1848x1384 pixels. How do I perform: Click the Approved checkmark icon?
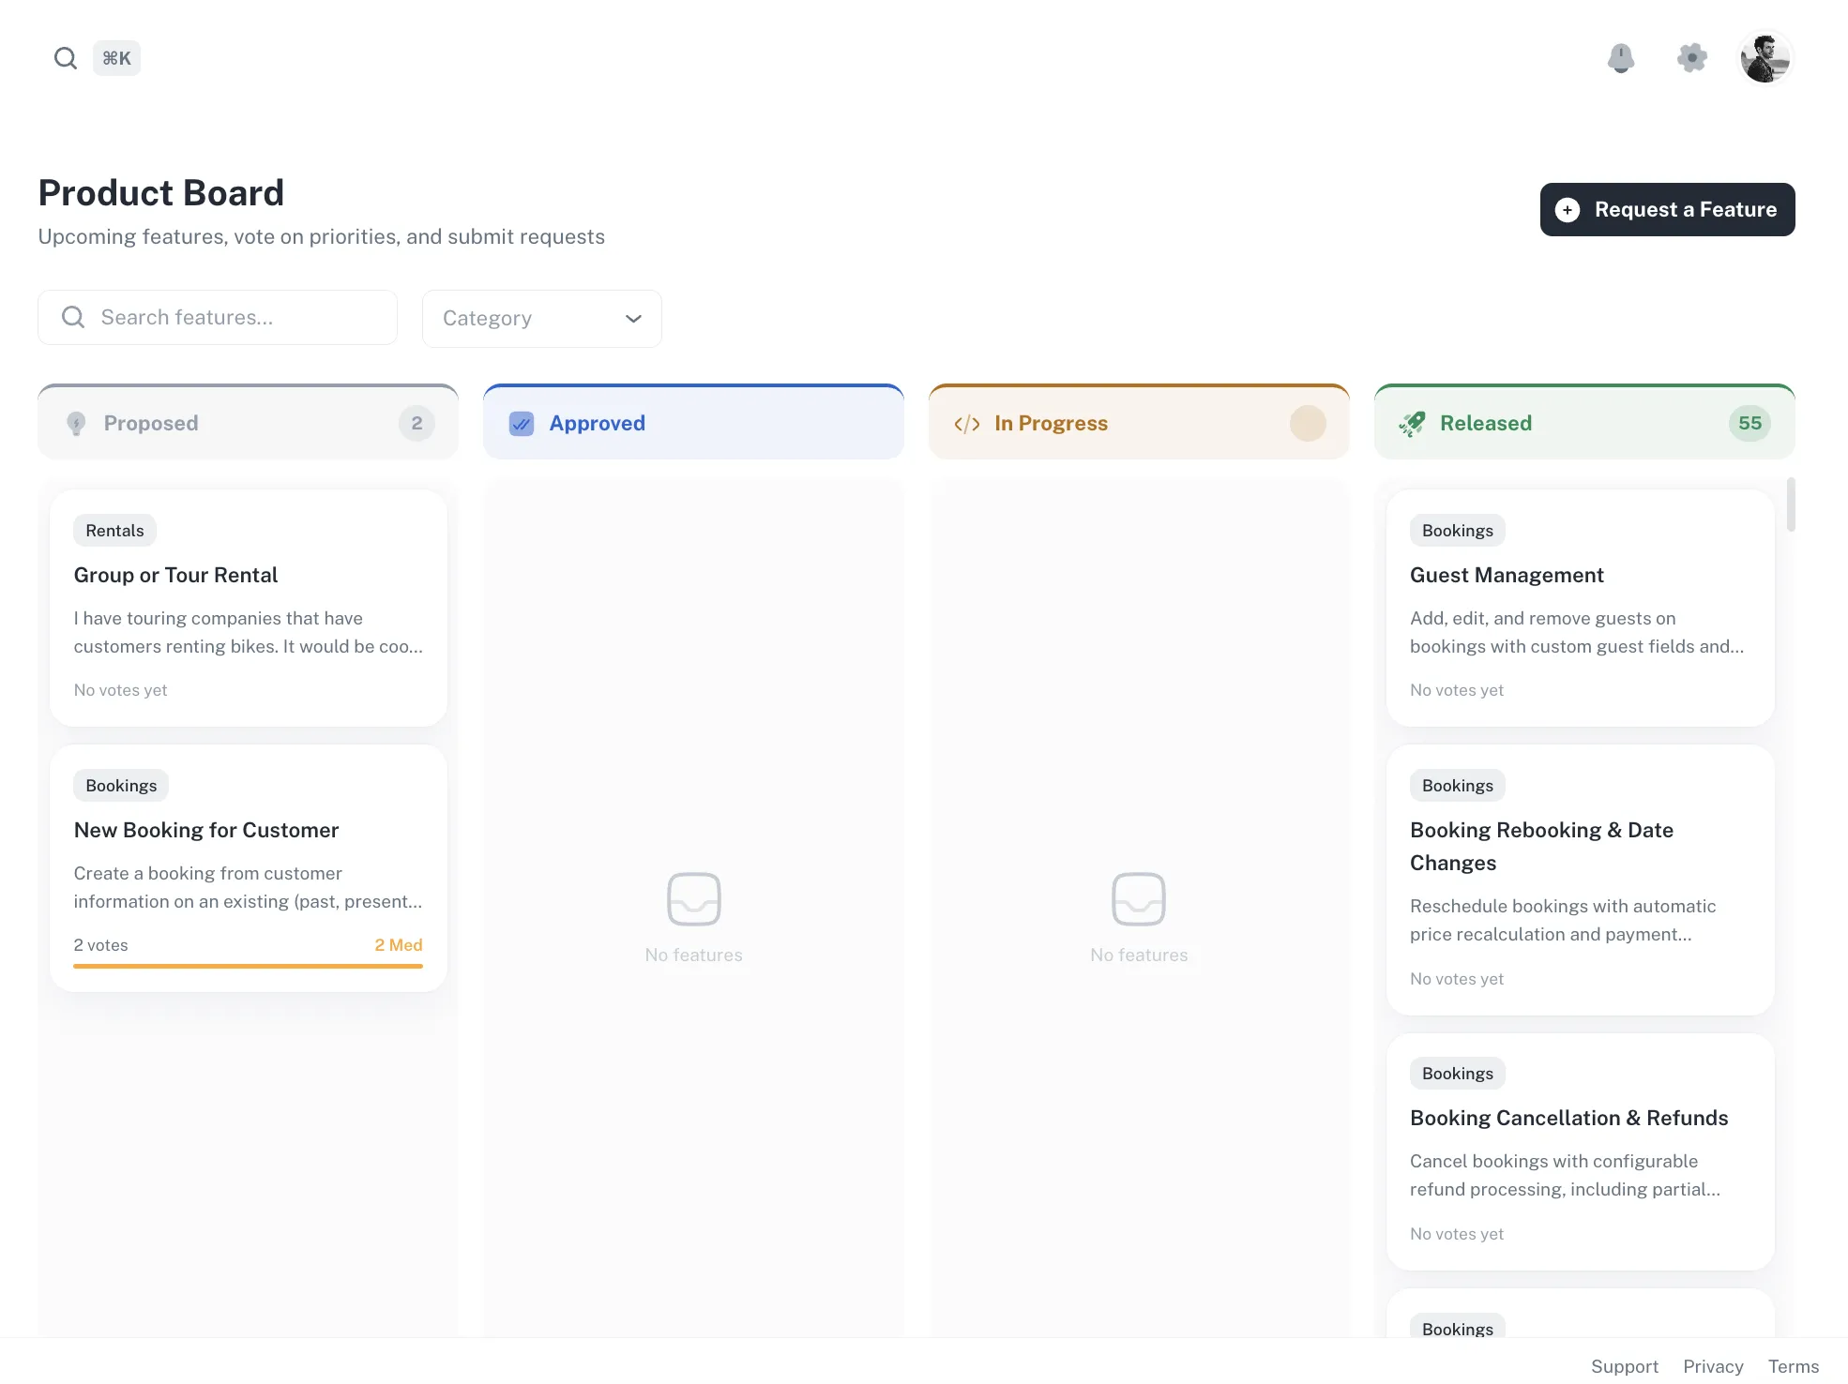522,424
